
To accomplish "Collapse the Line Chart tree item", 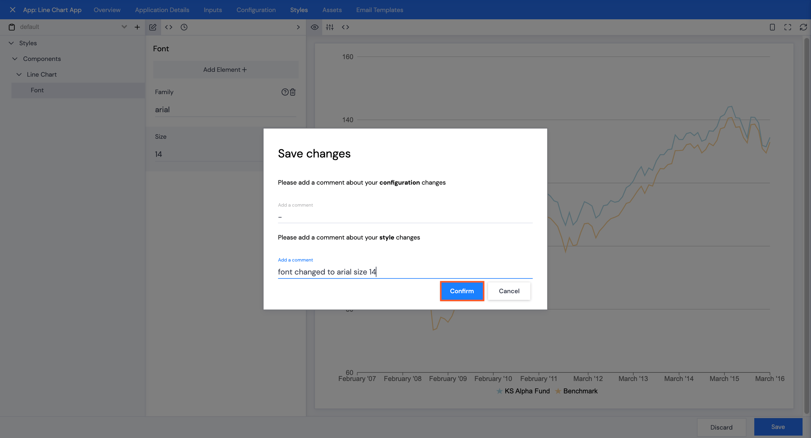I will (19, 74).
